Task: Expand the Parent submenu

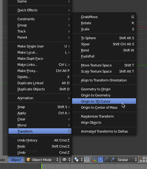Action: pos(40,37)
